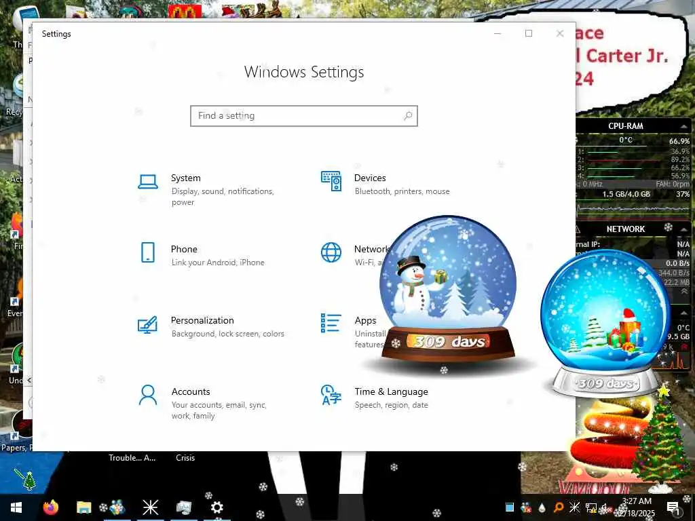Open the monitor app icon on the taskbar

(183, 507)
